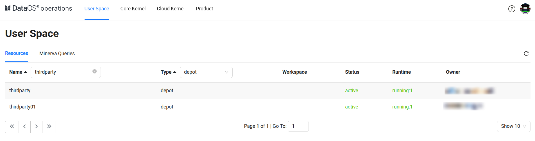Viewport: 535px width, 141px height.
Task: Open the Product menu item
Action: 204,9
